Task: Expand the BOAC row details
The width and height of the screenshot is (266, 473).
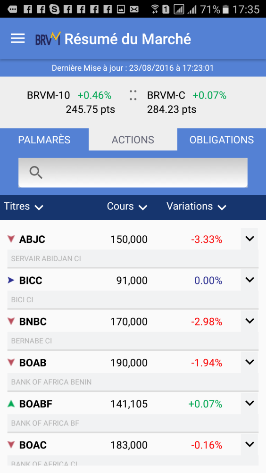Action: (249, 444)
